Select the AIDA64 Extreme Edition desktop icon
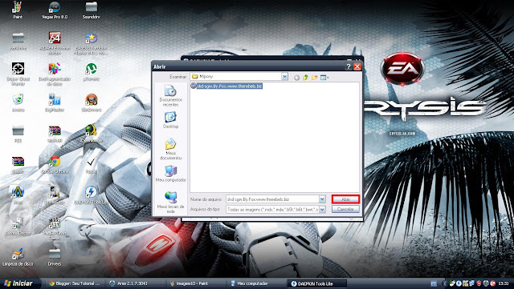This screenshot has height=289, width=514. (55, 42)
